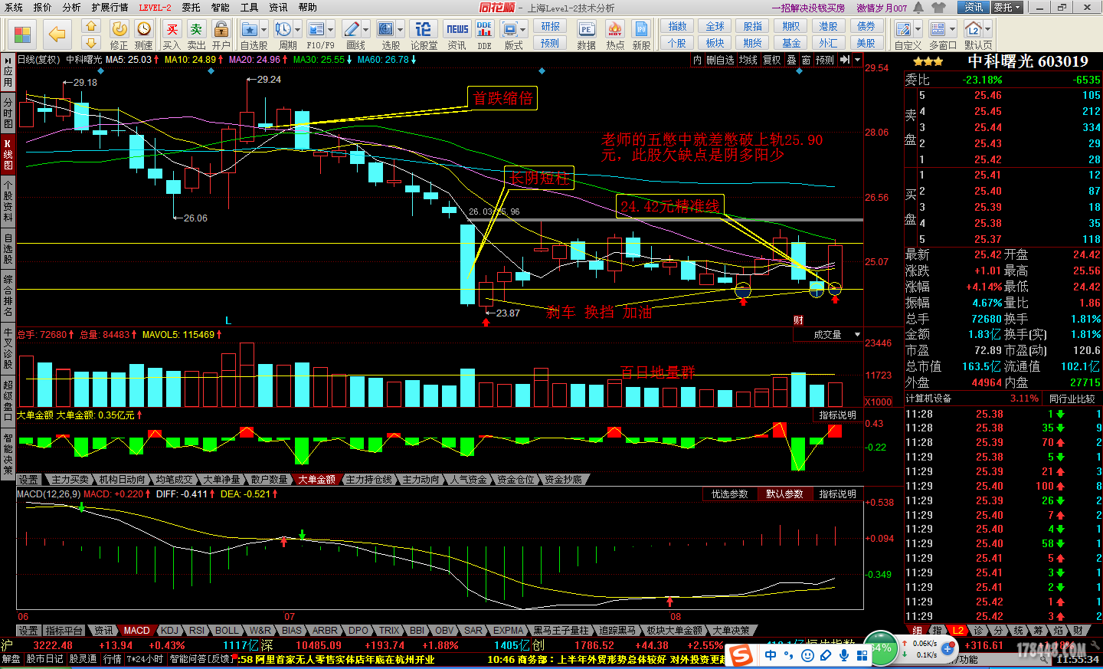
Task: Click the colorful home grid icon
Action: [23, 34]
